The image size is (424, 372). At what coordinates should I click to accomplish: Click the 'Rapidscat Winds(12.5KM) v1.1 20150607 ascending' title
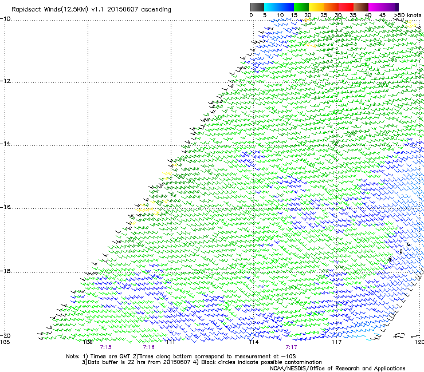click(x=91, y=10)
